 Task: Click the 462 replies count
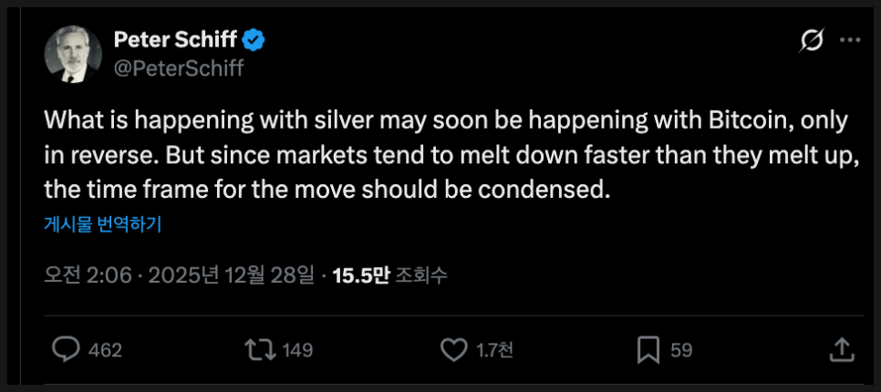[x=106, y=350]
